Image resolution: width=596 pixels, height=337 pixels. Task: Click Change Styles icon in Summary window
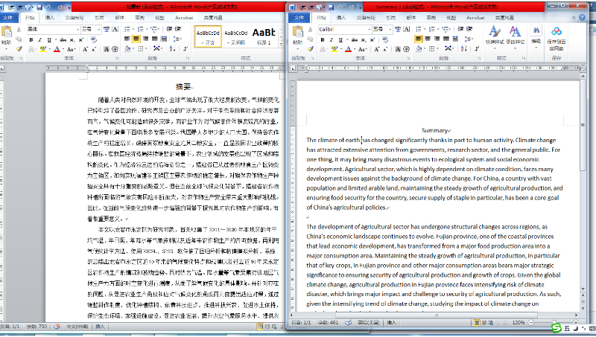tap(515, 36)
